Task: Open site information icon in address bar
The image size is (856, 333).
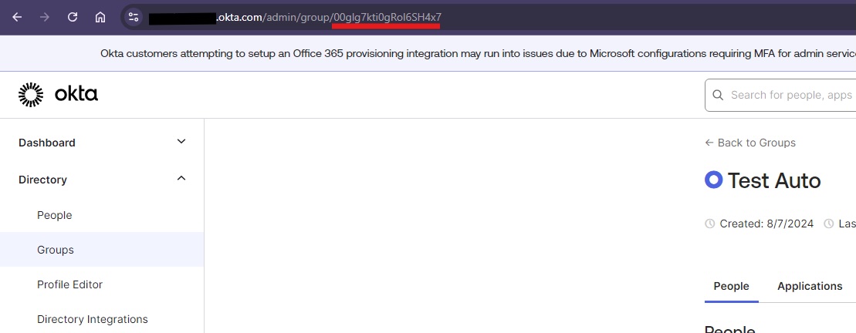Action: (x=134, y=17)
